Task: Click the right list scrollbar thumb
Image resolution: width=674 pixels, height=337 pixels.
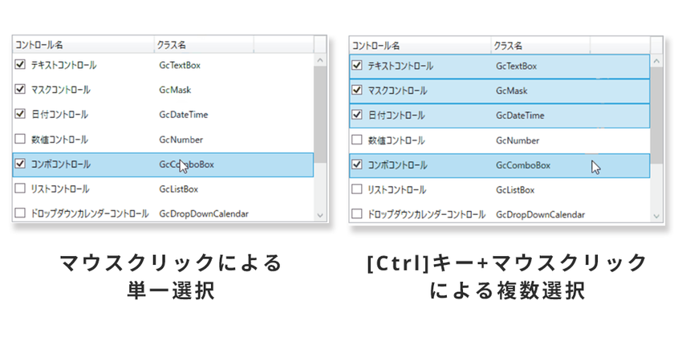Action: coord(656,116)
